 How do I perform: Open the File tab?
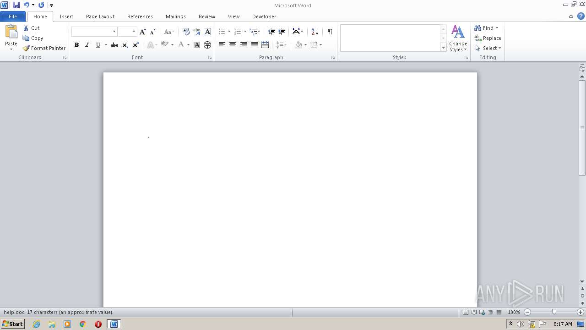click(x=13, y=16)
